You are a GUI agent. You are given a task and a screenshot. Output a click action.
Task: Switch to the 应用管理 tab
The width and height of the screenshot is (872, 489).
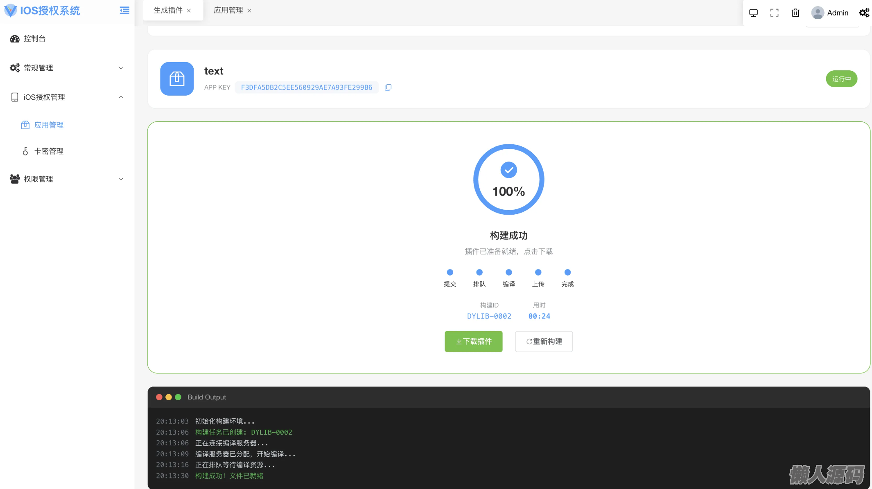(x=228, y=10)
